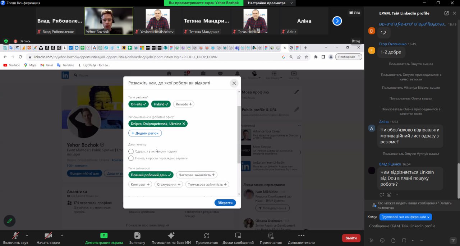460x246 pixels.
Task: Open the Дополнительно more options
Action: pyautogui.click(x=301, y=238)
